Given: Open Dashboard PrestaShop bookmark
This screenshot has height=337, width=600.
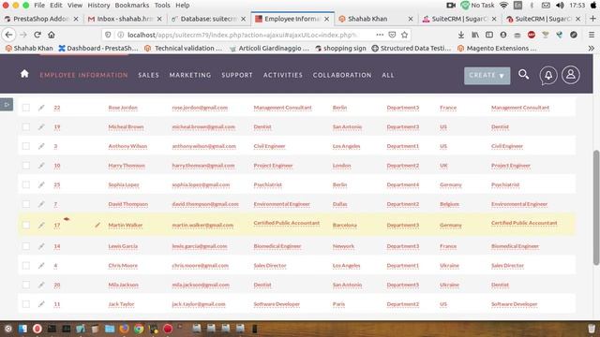Looking at the screenshot, I should click(98, 48).
